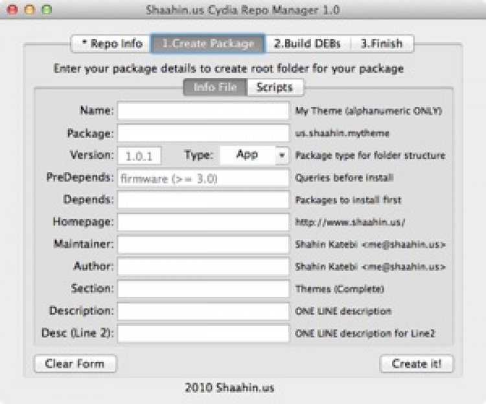The height and width of the screenshot is (404, 486).
Task: Click the Name input field
Action: [203, 111]
